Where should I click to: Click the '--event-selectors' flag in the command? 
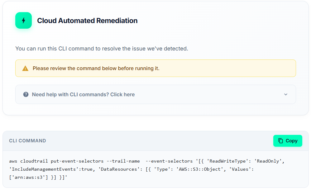coord(169,161)
